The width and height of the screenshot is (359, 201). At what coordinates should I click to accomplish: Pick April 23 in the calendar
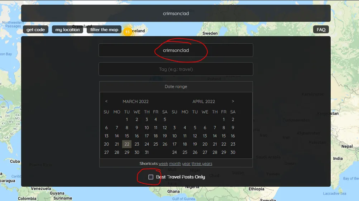click(233, 144)
